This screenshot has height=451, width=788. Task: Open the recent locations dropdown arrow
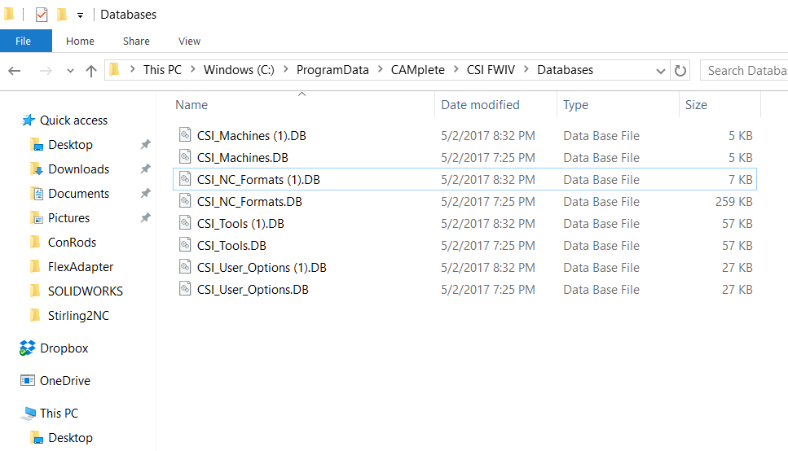70,71
